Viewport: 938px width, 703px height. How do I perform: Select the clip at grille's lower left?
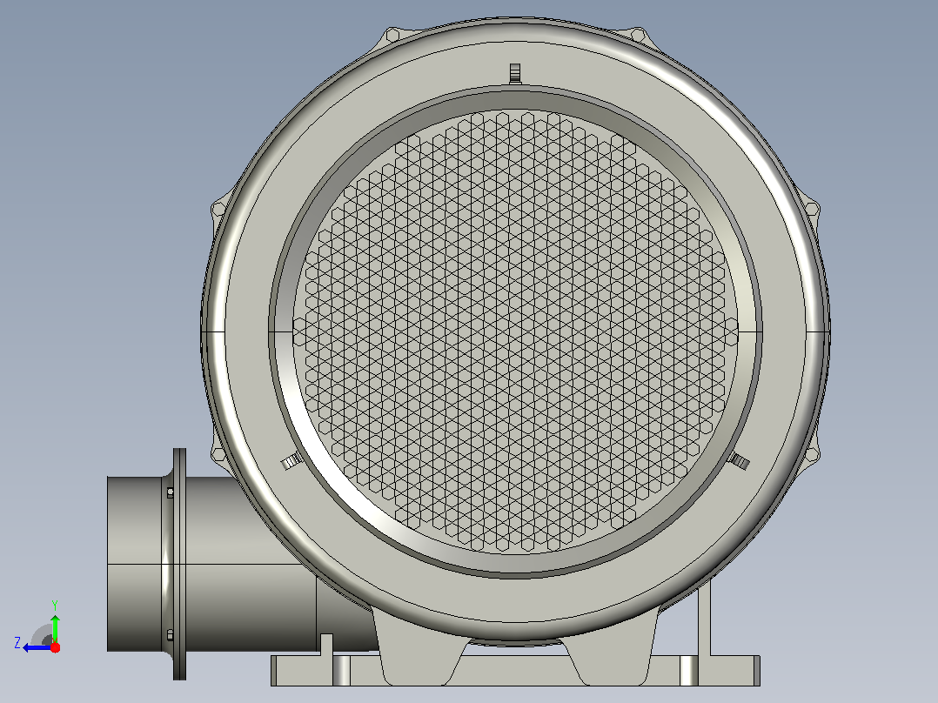pos(292,461)
